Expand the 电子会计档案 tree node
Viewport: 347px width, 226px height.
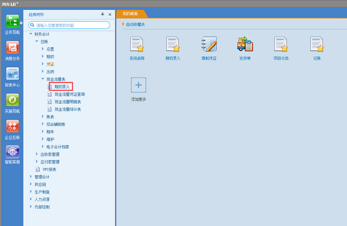pyautogui.click(x=43, y=147)
